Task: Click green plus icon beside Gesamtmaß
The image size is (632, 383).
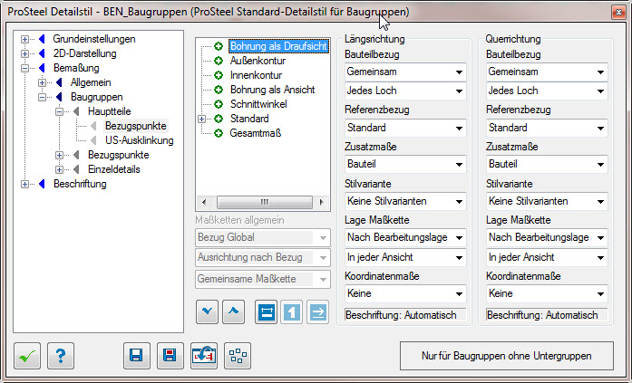Action: 219,133
